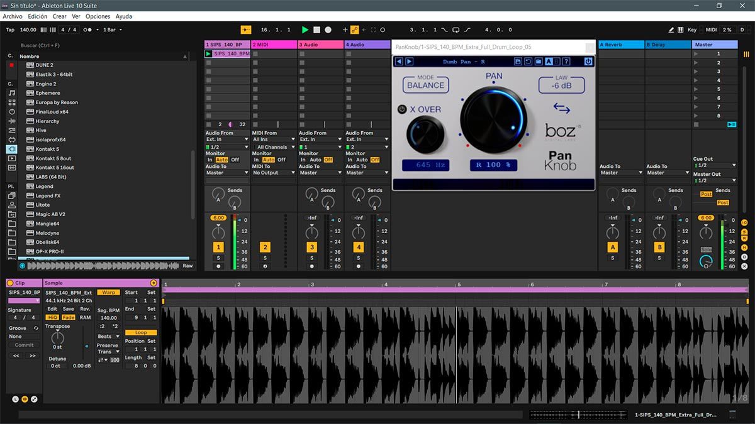Click the swap left-right arrows in PanKnob
755x424 pixels.
click(561, 109)
